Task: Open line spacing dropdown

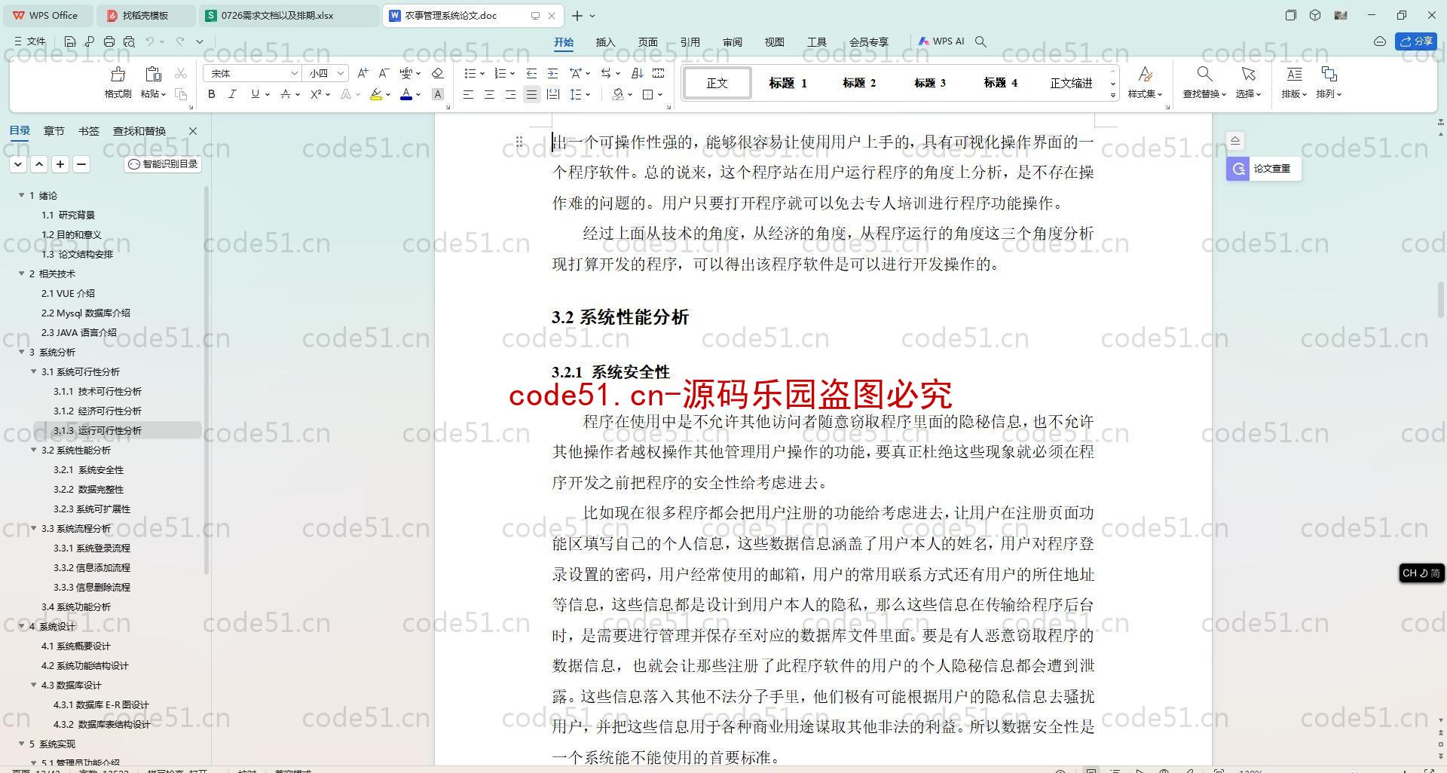Action: 580,94
